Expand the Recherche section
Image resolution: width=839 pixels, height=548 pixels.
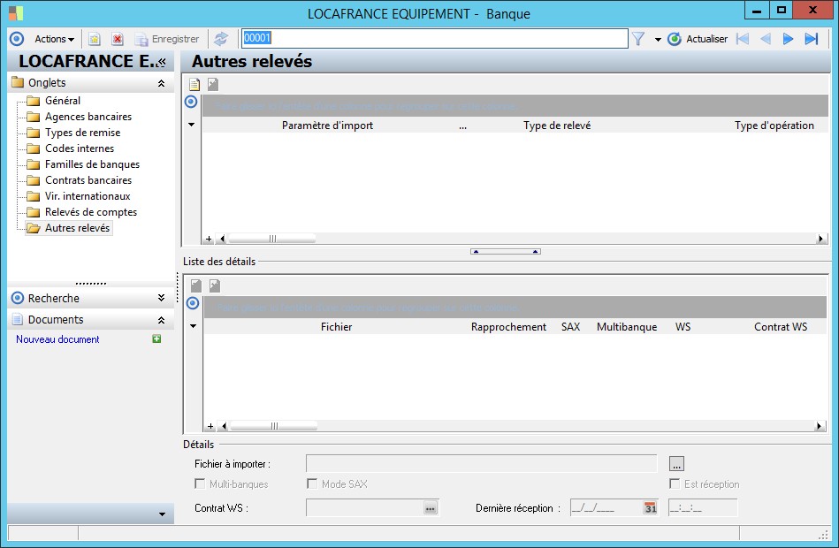click(161, 298)
